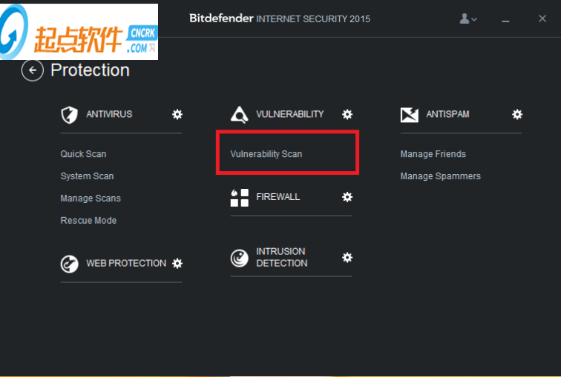
Task: Click the Intrusion Detection icon
Action: (x=239, y=258)
